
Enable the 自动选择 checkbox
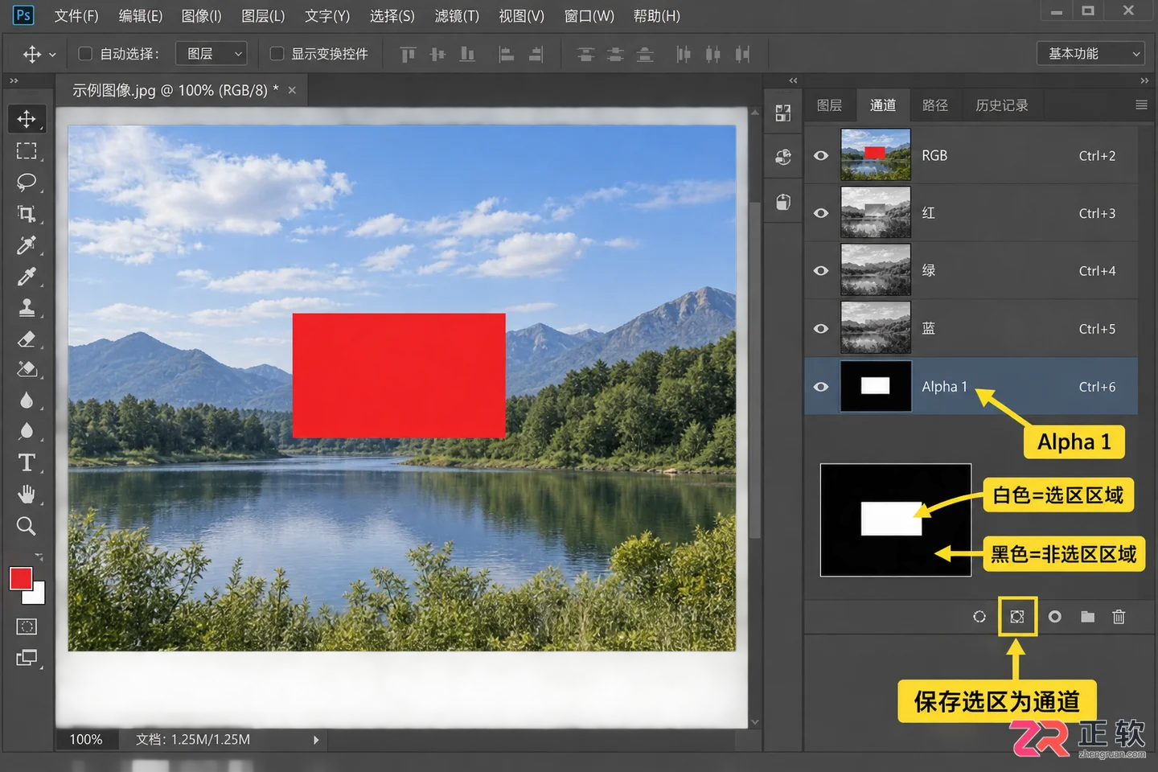[84, 54]
